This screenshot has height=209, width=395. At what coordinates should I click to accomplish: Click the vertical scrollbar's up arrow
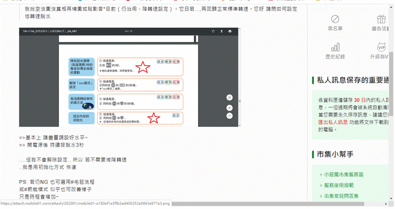(x=391, y=7)
